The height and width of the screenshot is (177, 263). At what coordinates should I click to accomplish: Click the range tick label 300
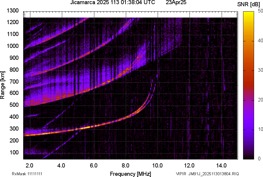(14, 129)
